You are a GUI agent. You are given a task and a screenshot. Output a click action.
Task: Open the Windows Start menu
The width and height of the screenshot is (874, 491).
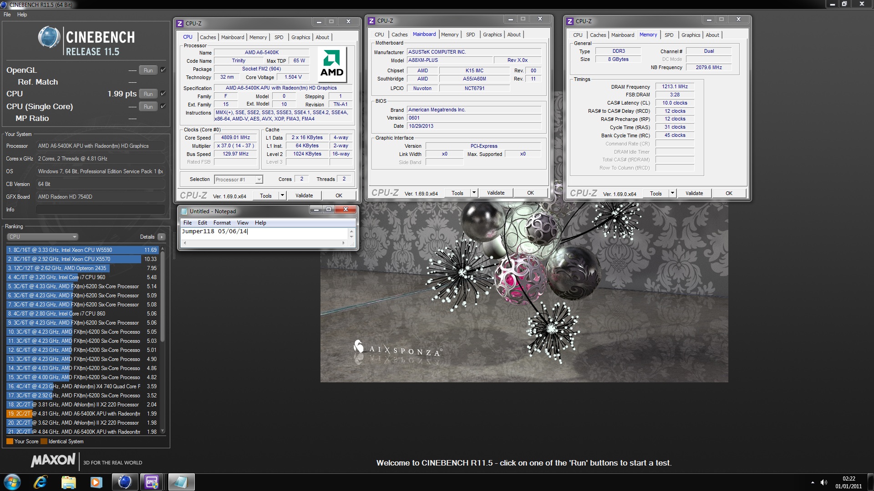click(x=12, y=482)
